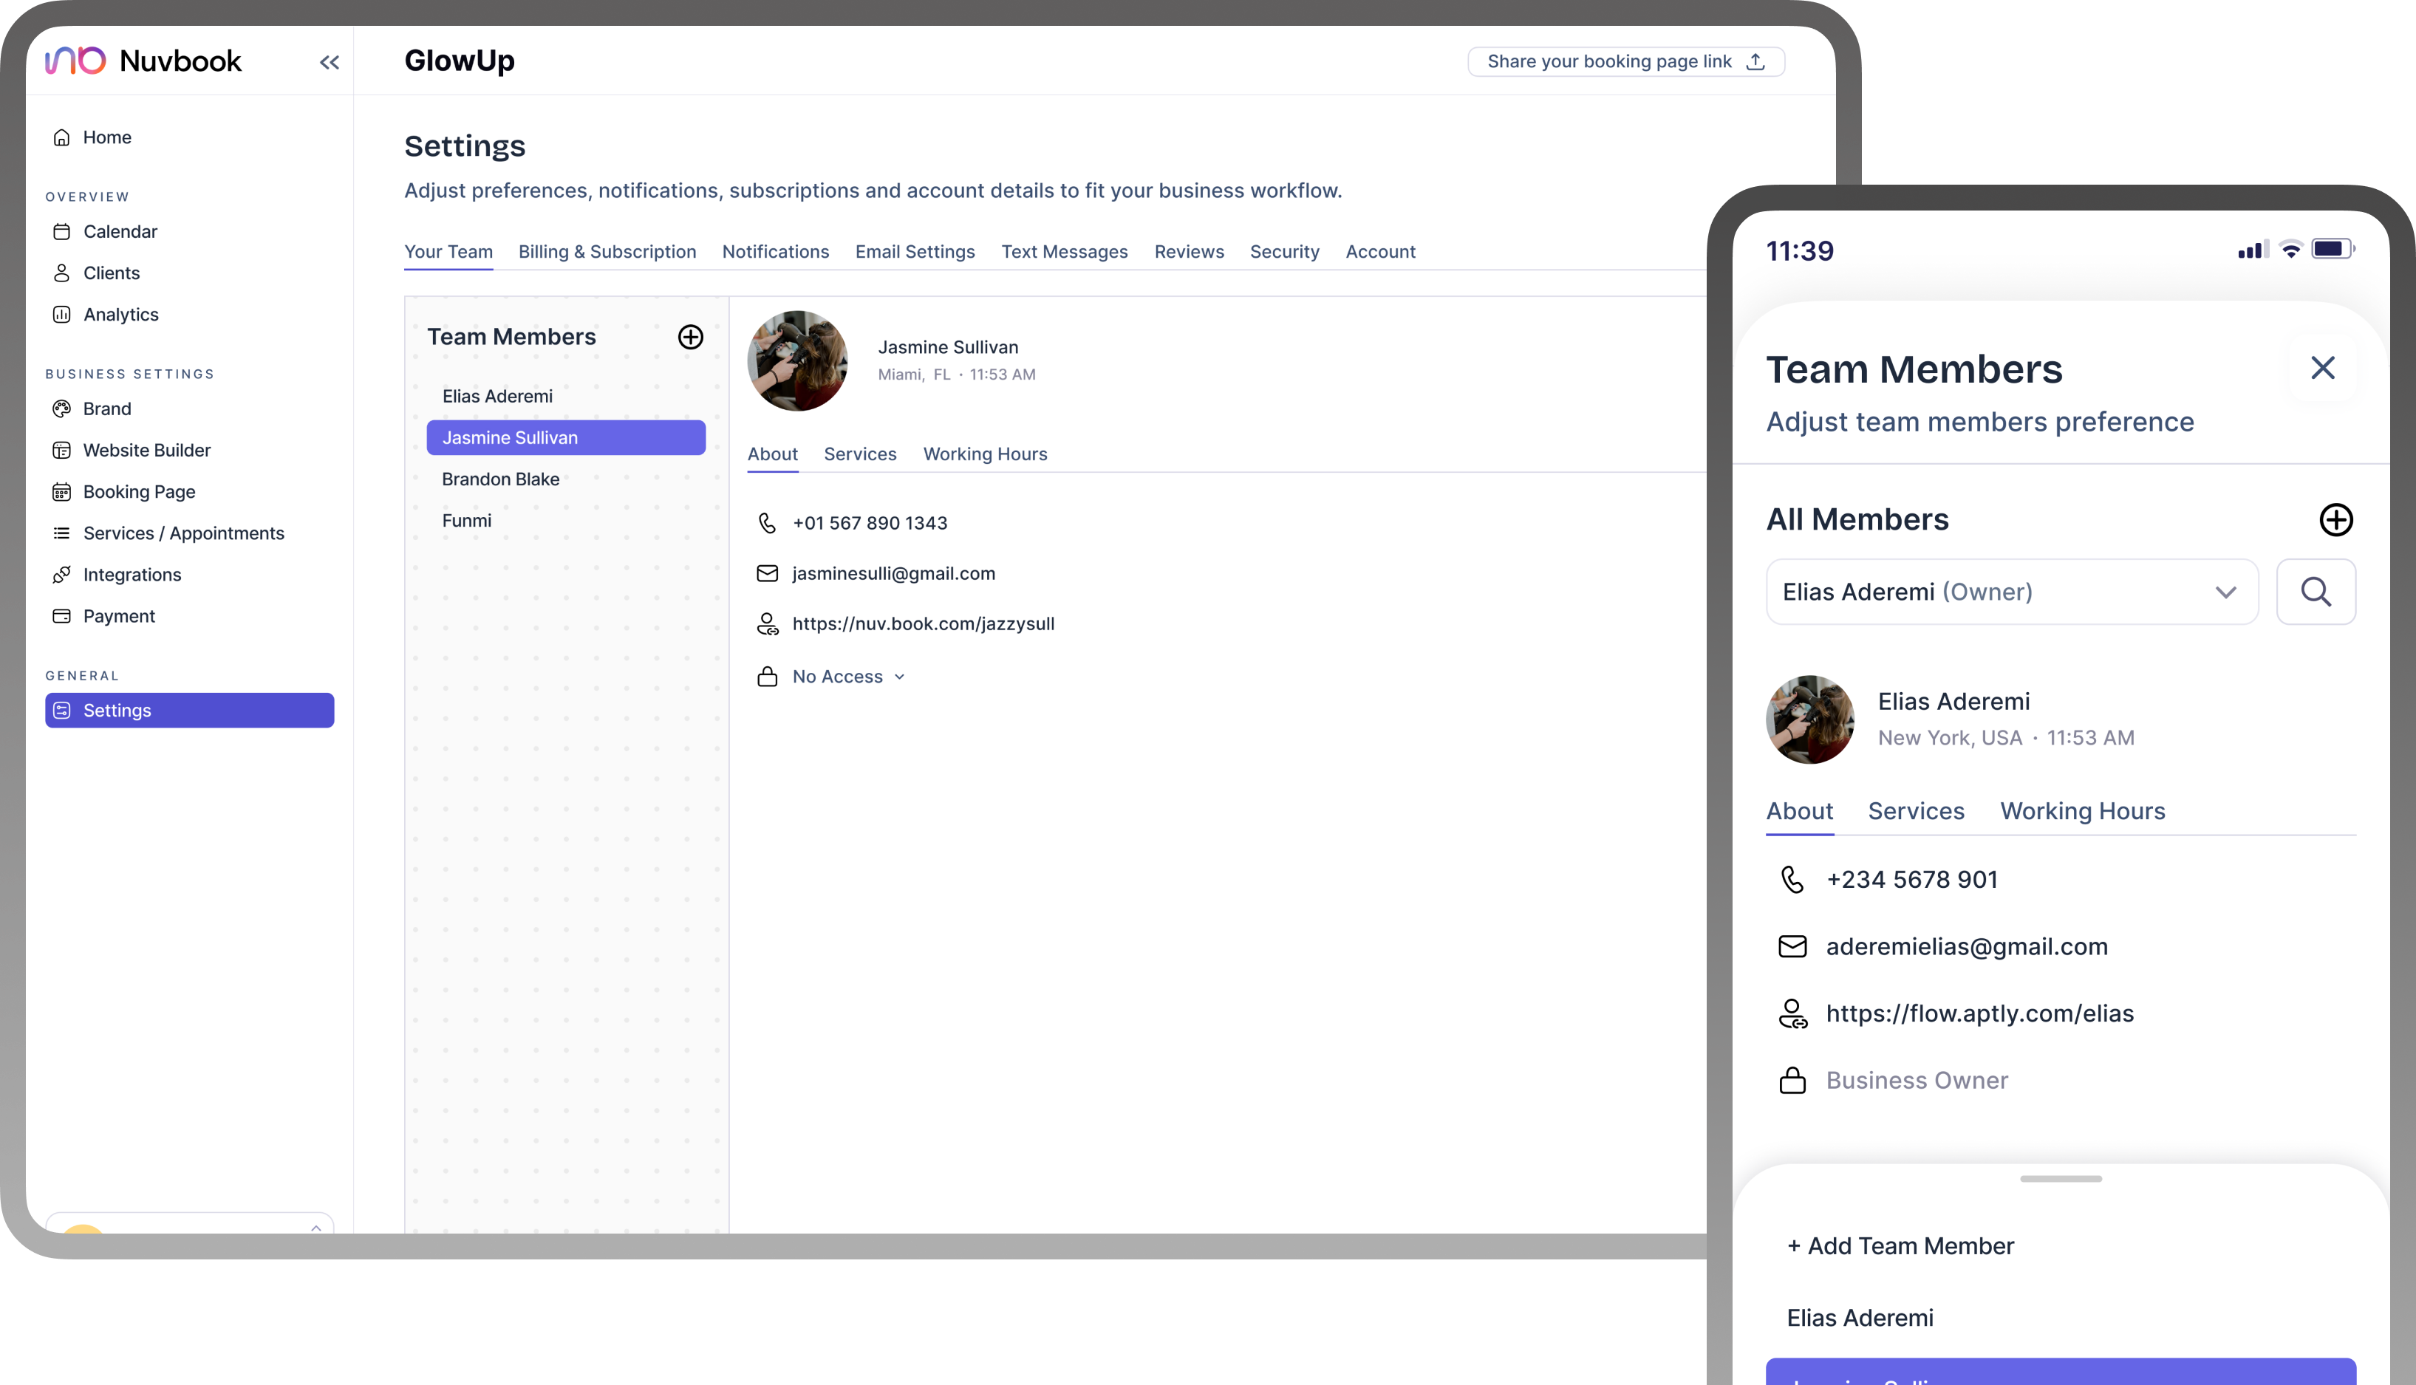Viewport: 2416px width, 1385px height.
Task: Click the lock icon beside Business Owner
Action: coord(1792,1081)
